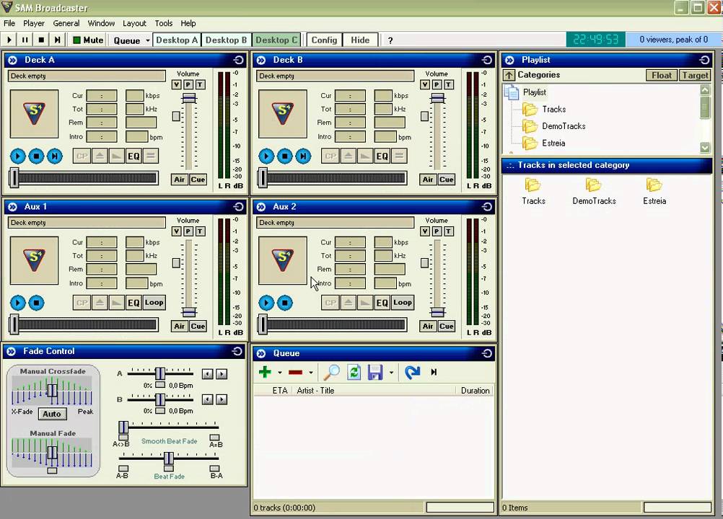This screenshot has width=723, height=519.
Task: Toggle the Cue button on Deck B
Action: pyautogui.click(x=446, y=179)
